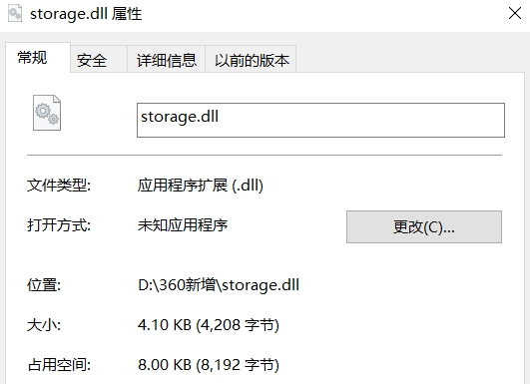This screenshot has width=530, height=384.
Task: Click the 位置 label
Action: (x=44, y=285)
